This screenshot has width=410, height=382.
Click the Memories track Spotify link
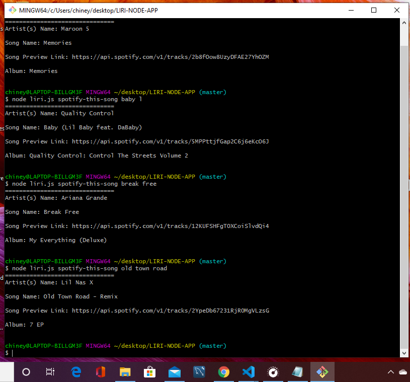(x=171, y=57)
